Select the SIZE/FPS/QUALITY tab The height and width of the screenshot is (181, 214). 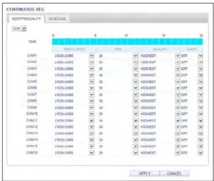[26, 19]
